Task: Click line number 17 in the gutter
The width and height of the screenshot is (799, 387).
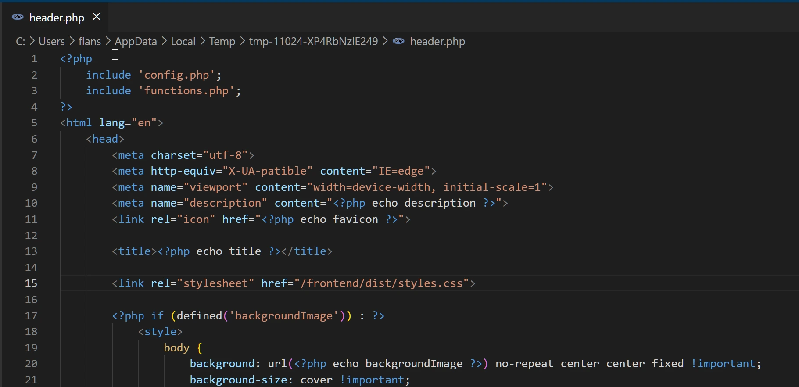Action: [31, 316]
